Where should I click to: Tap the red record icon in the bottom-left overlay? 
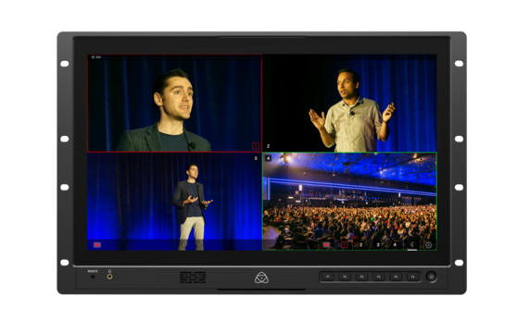(x=97, y=245)
